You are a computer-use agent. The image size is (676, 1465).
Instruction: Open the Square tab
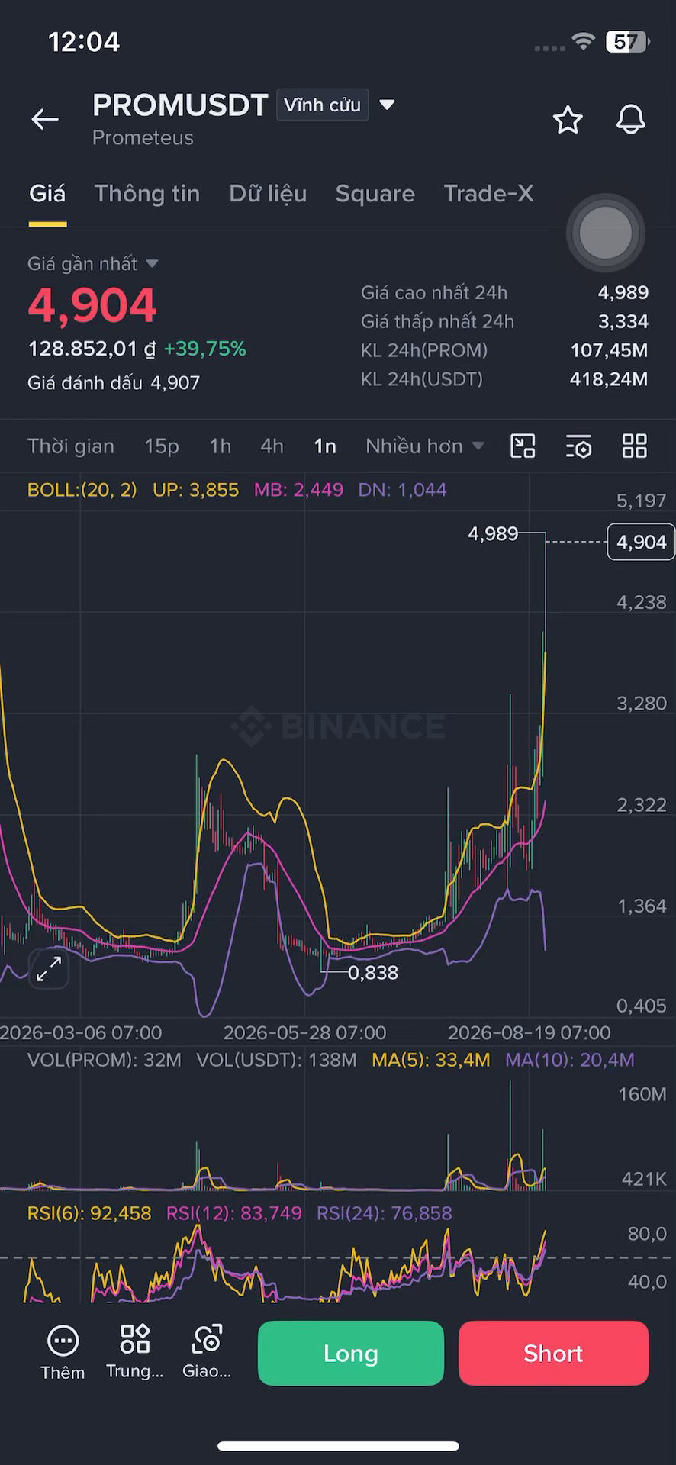point(375,194)
